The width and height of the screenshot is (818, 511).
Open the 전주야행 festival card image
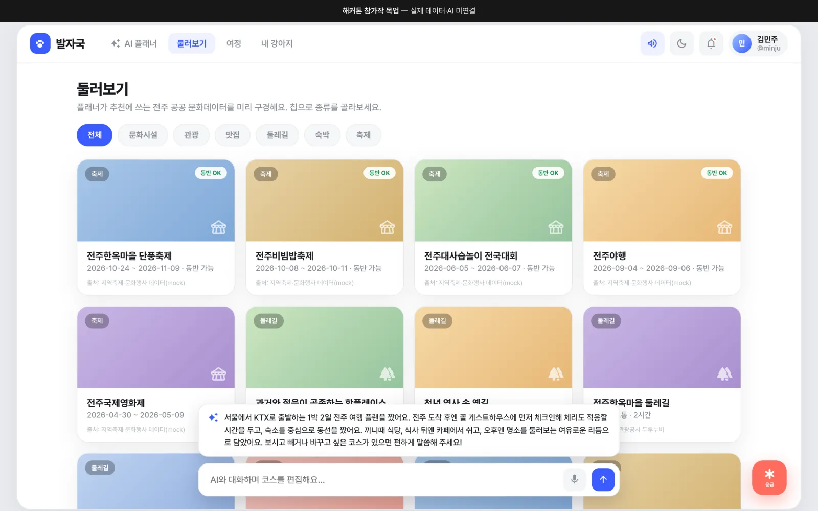(662, 200)
